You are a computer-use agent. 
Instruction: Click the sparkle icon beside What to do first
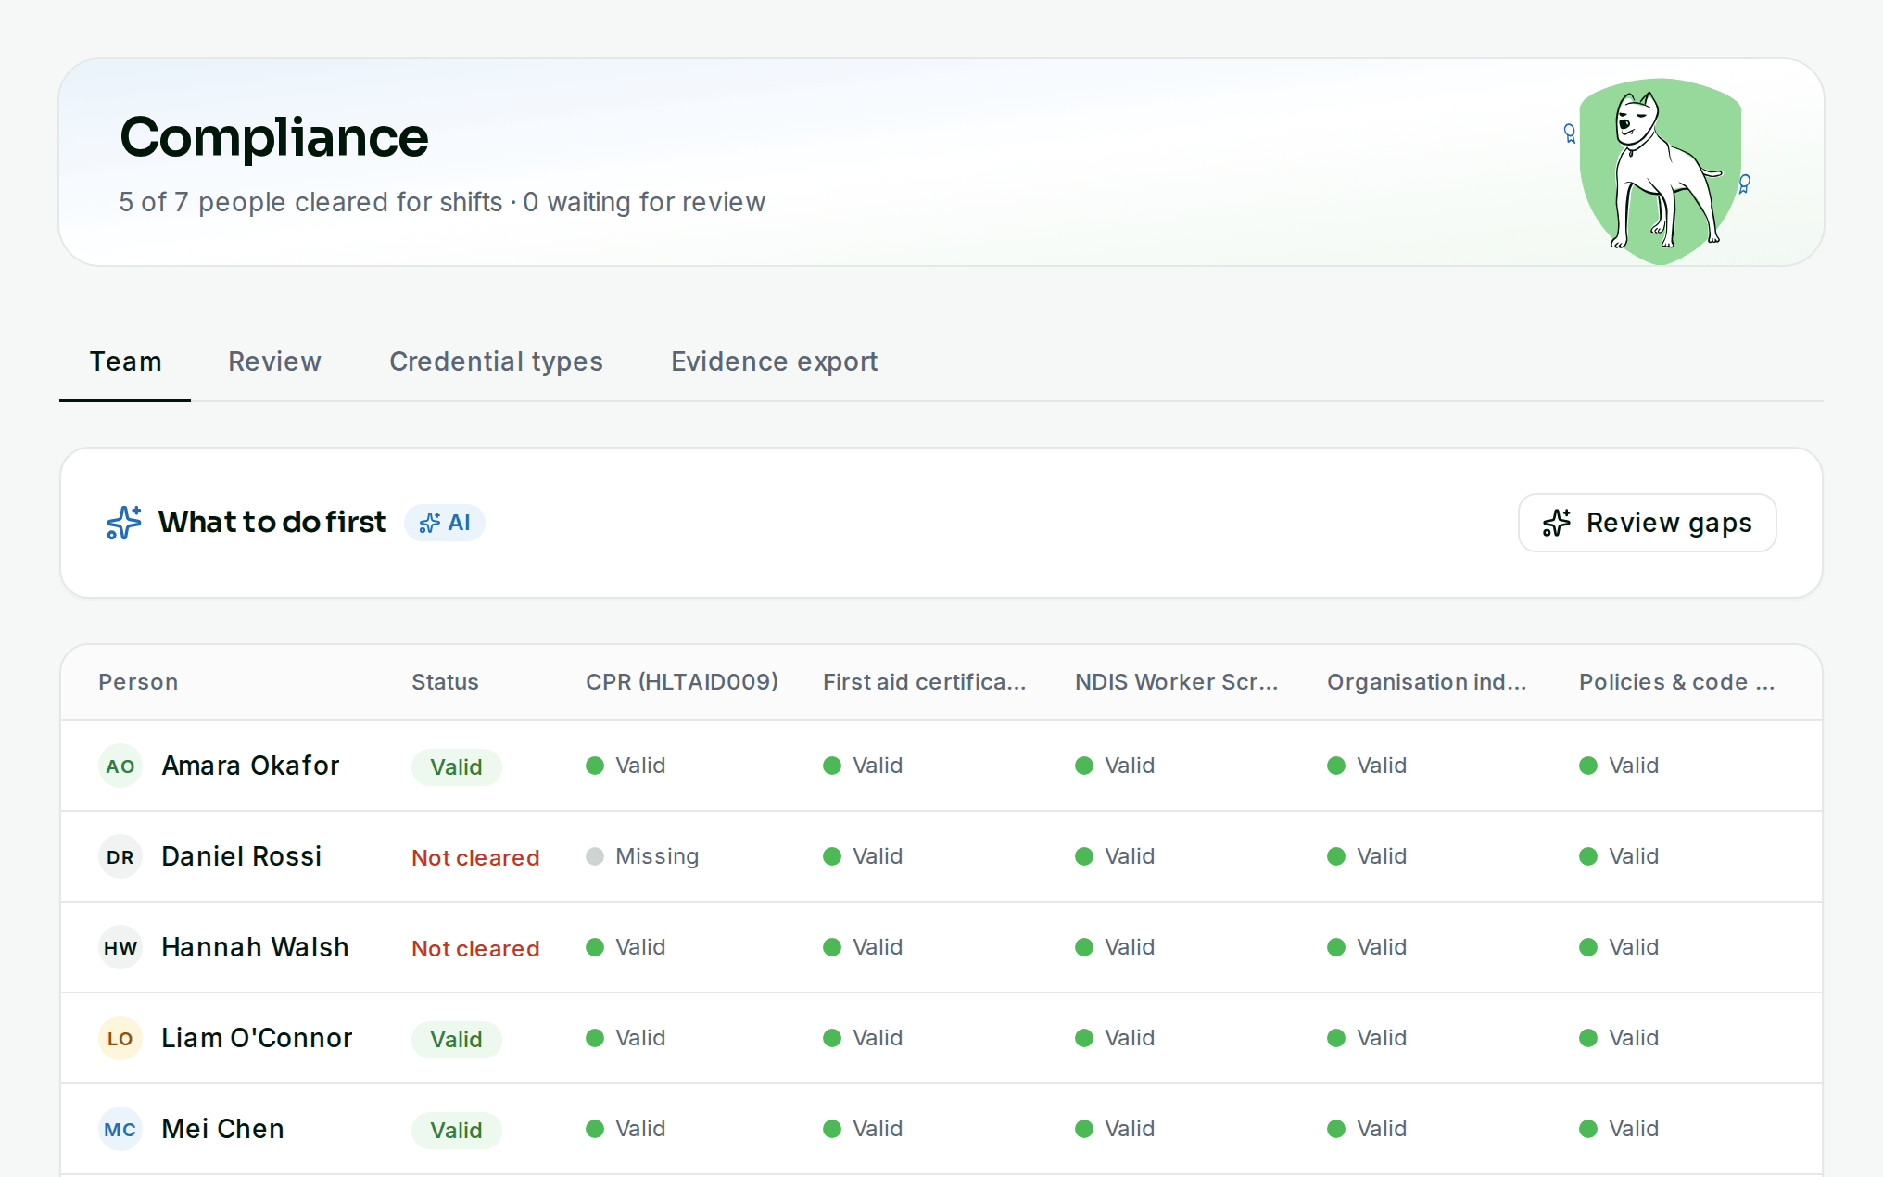pos(124,523)
